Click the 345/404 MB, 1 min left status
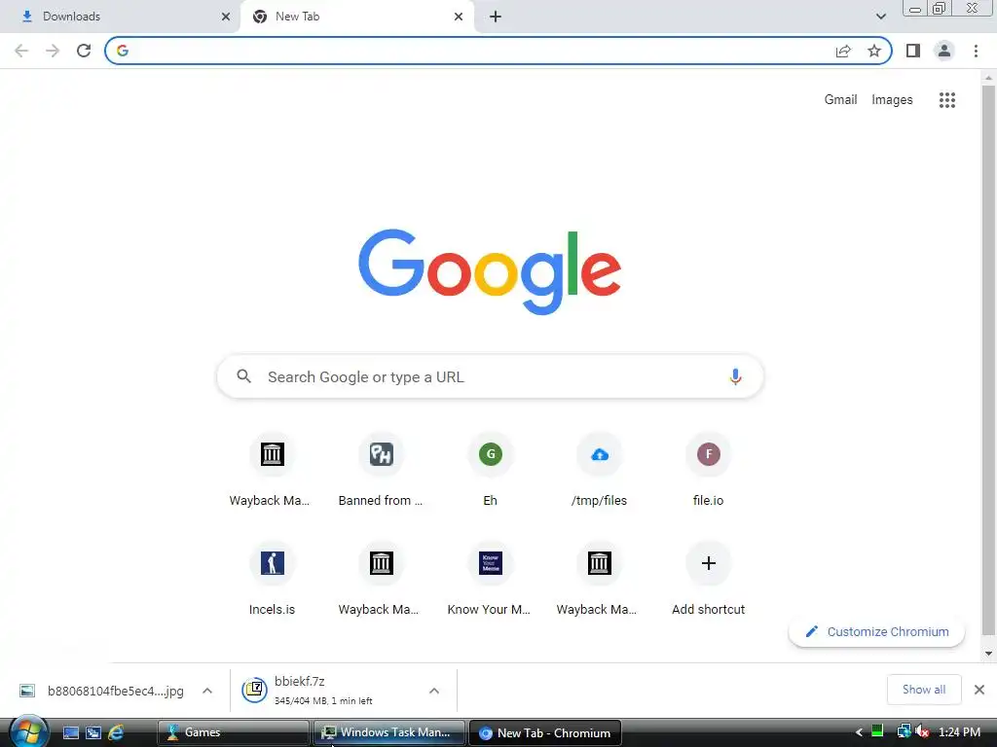 click(323, 700)
